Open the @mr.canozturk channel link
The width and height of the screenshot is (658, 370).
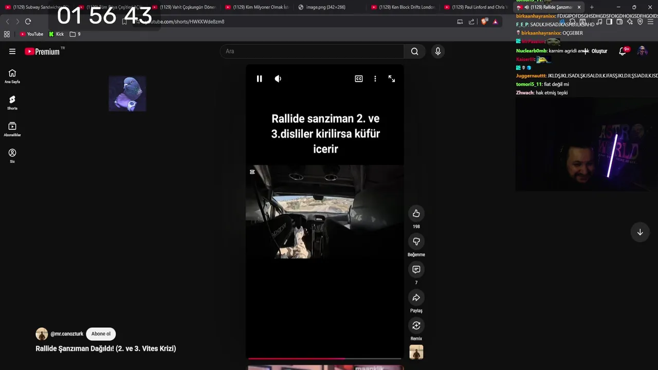(x=67, y=334)
